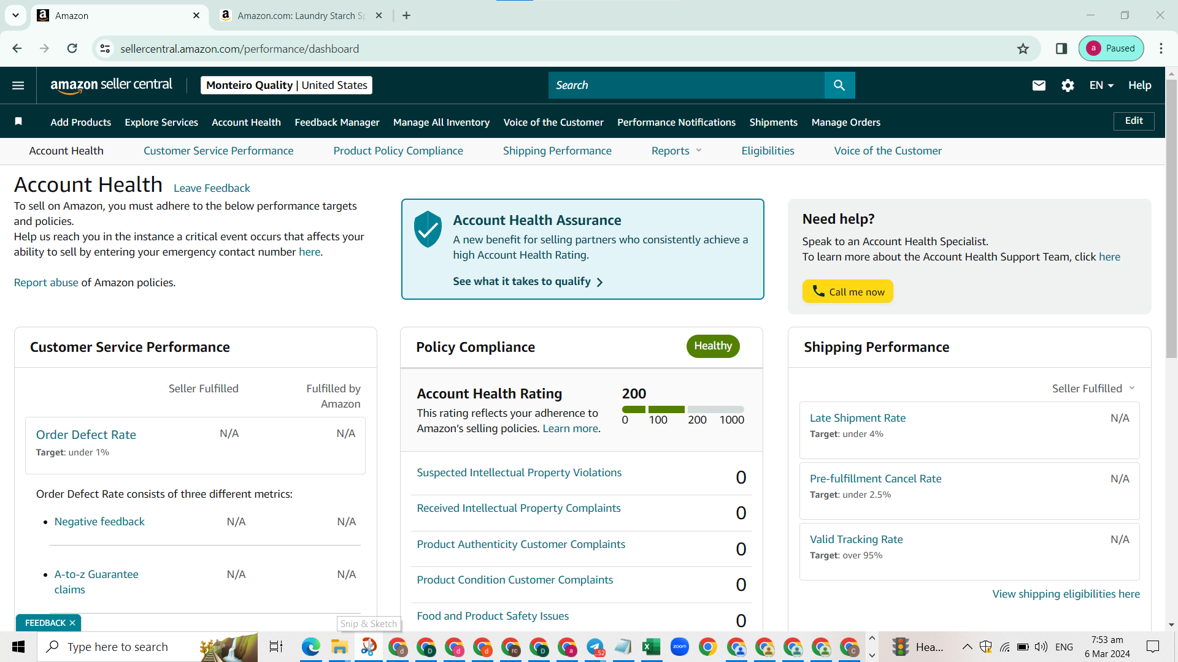Switch to the Laundry Starch browser tab
This screenshot has width=1178, height=662.
tap(301, 15)
